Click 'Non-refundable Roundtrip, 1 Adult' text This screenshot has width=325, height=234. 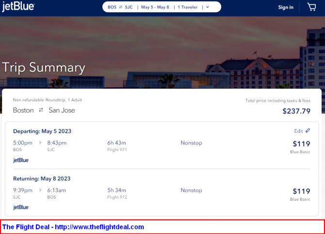[x=48, y=100]
